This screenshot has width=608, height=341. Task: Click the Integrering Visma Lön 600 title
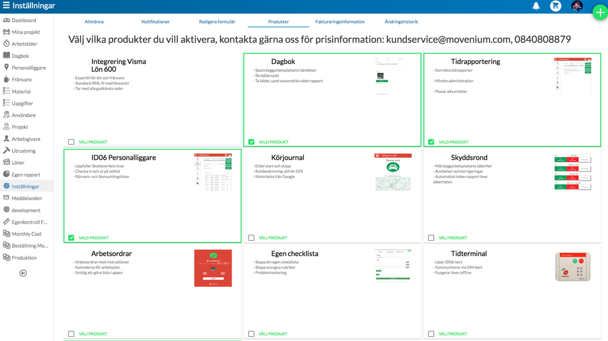(119, 65)
